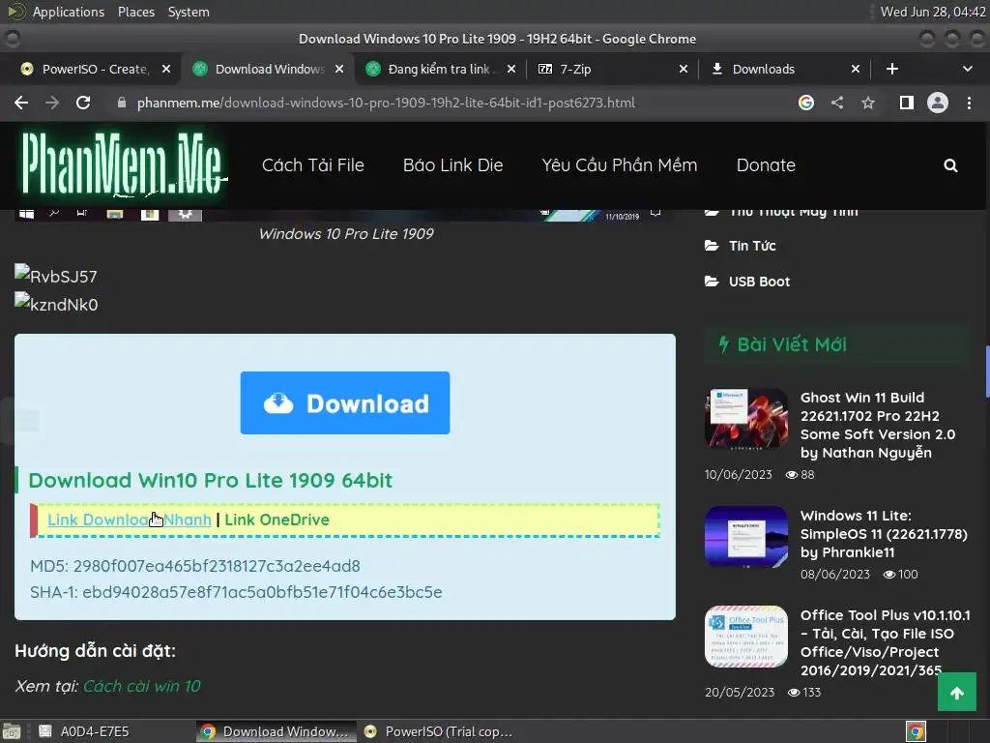The height and width of the screenshot is (743, 990).
Task: Click the SHA-1 hash text
Action: [236, 592]
